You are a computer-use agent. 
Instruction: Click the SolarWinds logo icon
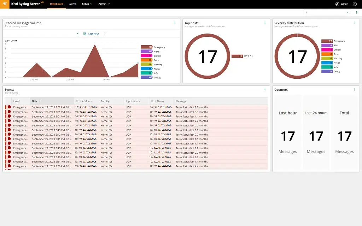coord(5,4)
